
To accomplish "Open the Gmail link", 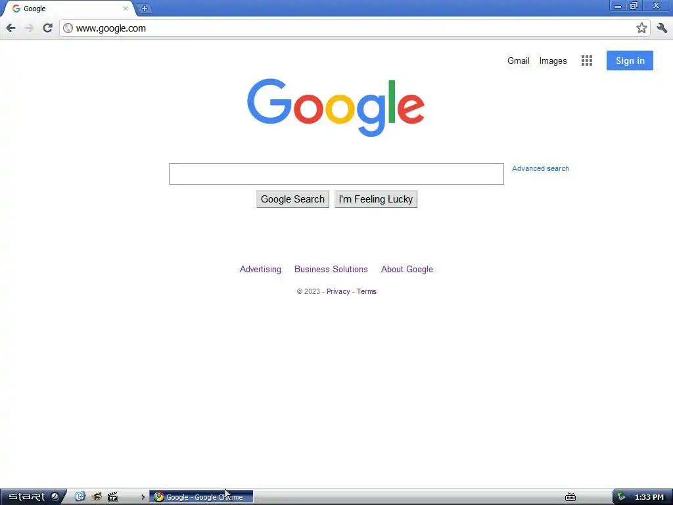I will (518, 61).
